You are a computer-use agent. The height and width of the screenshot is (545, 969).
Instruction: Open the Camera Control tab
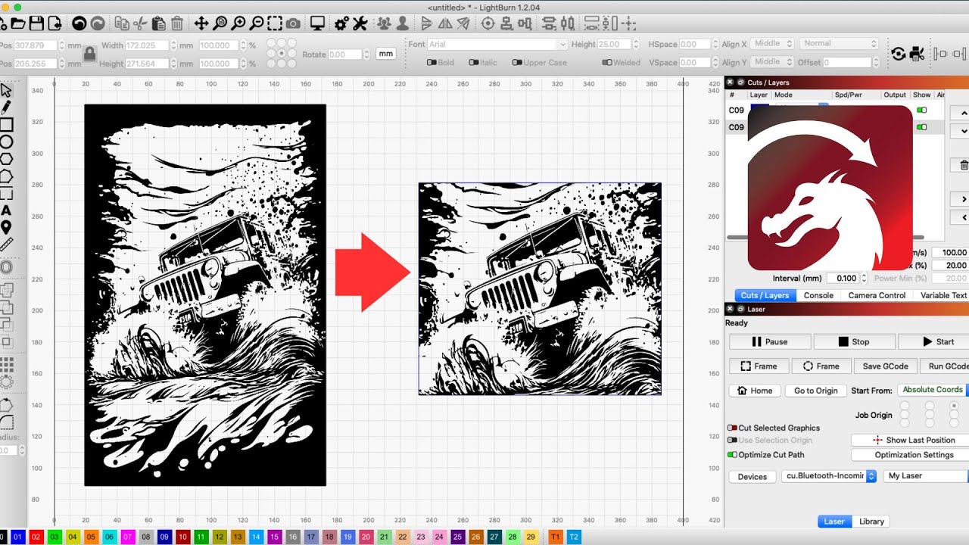pyautogui.click(x=877, y=295)
